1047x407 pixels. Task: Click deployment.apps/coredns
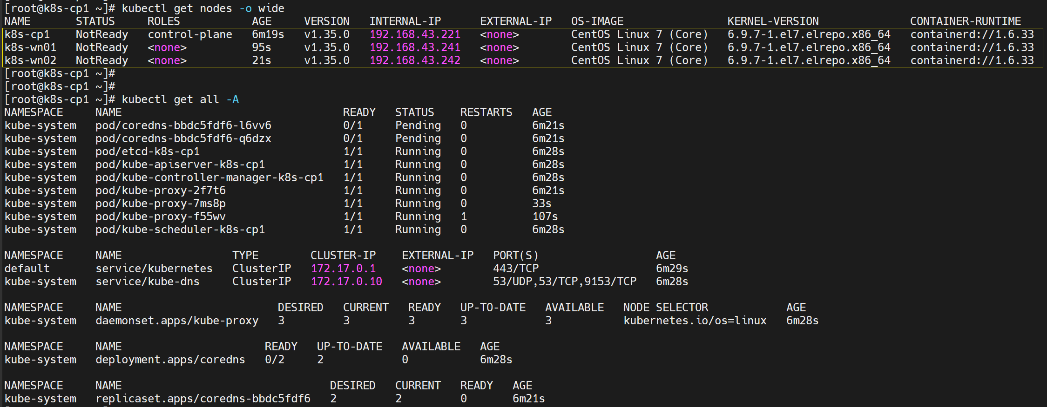(x=170, y=360)
